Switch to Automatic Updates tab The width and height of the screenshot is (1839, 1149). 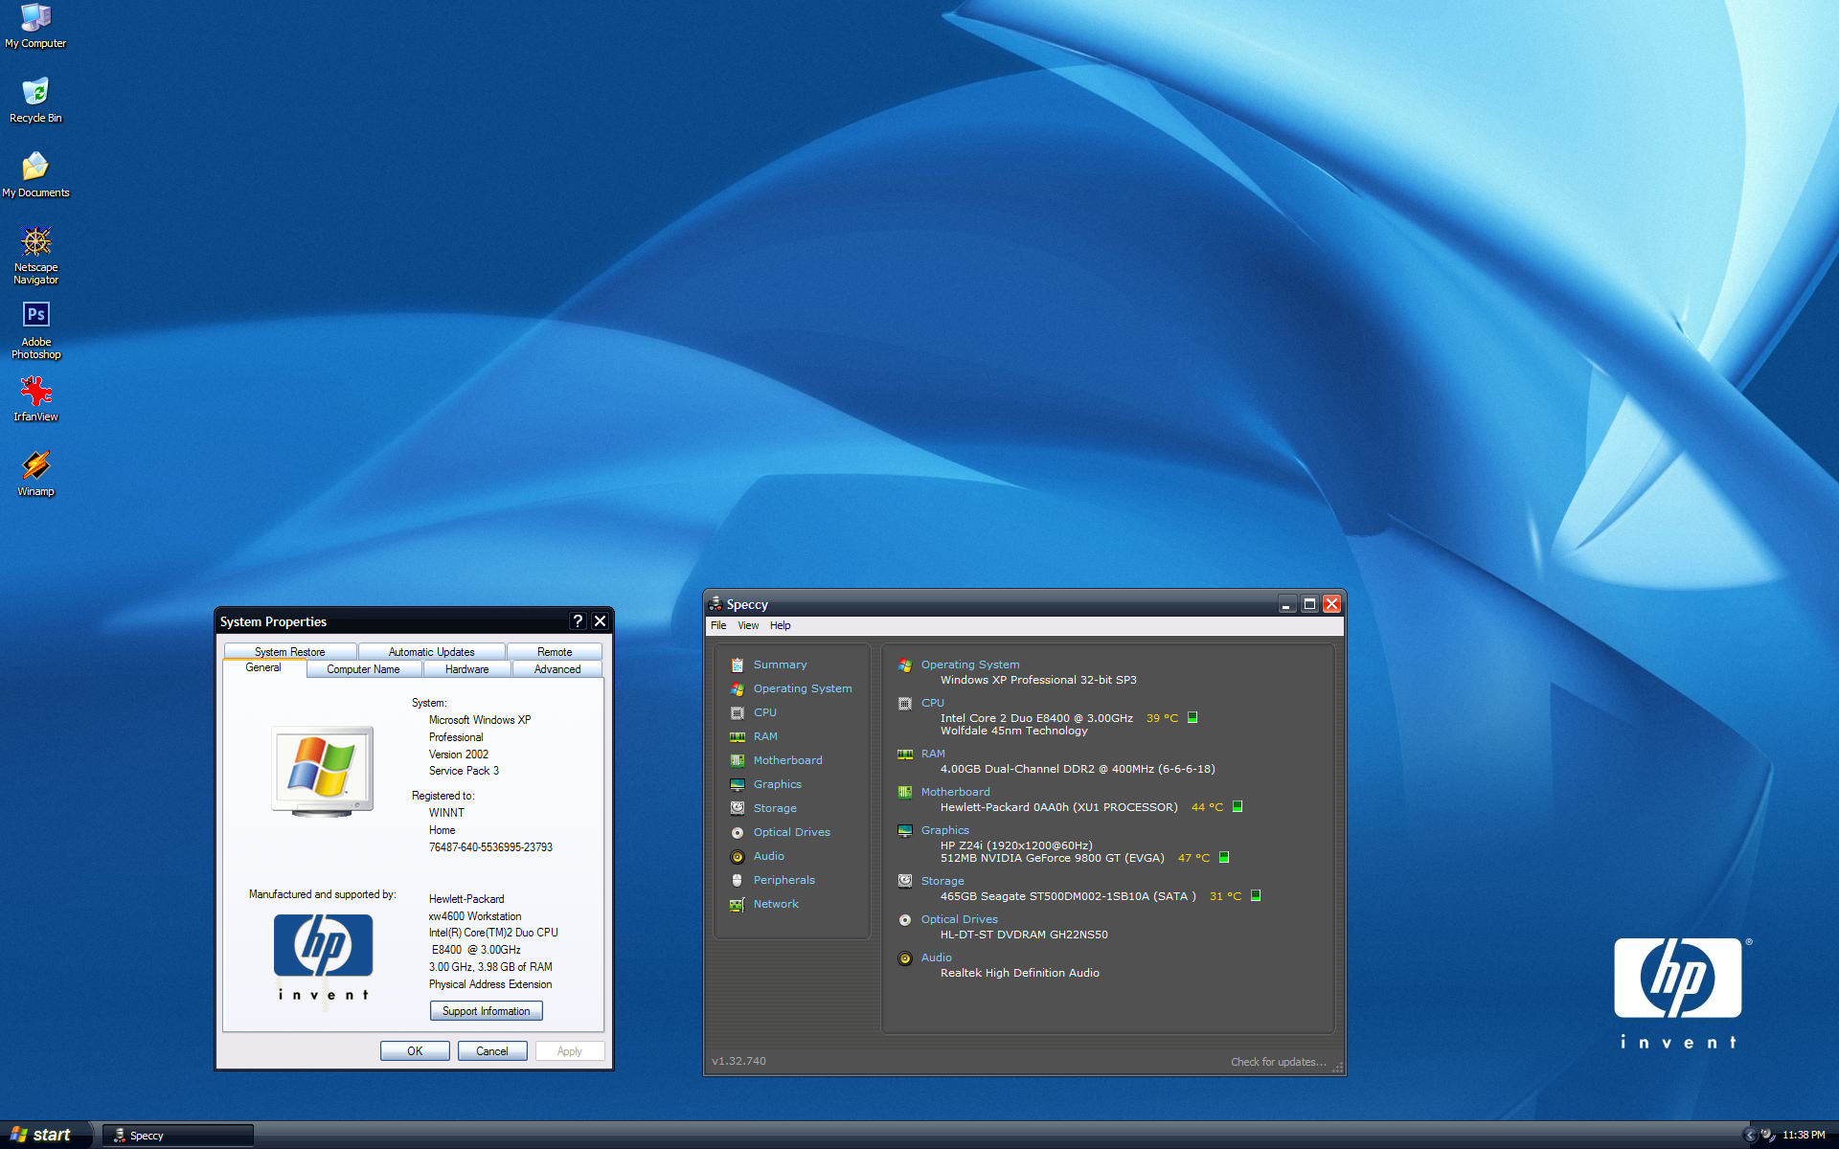pyautogui.click(x=431, y=652)
